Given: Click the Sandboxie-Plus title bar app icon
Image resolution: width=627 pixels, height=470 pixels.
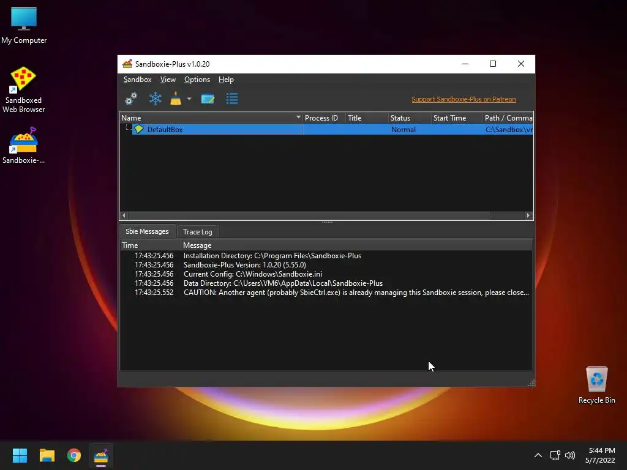Looking at the screenshot, I should (x=127, y=64).
